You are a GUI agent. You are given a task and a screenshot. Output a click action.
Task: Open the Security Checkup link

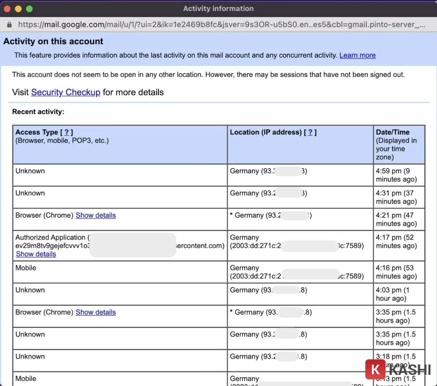(66, 92)
